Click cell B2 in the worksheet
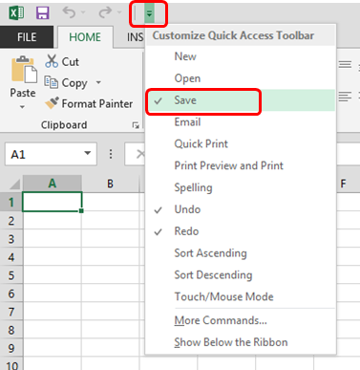Image resolution: width=360 pixels, height=370 pixels. pos(110,220)
